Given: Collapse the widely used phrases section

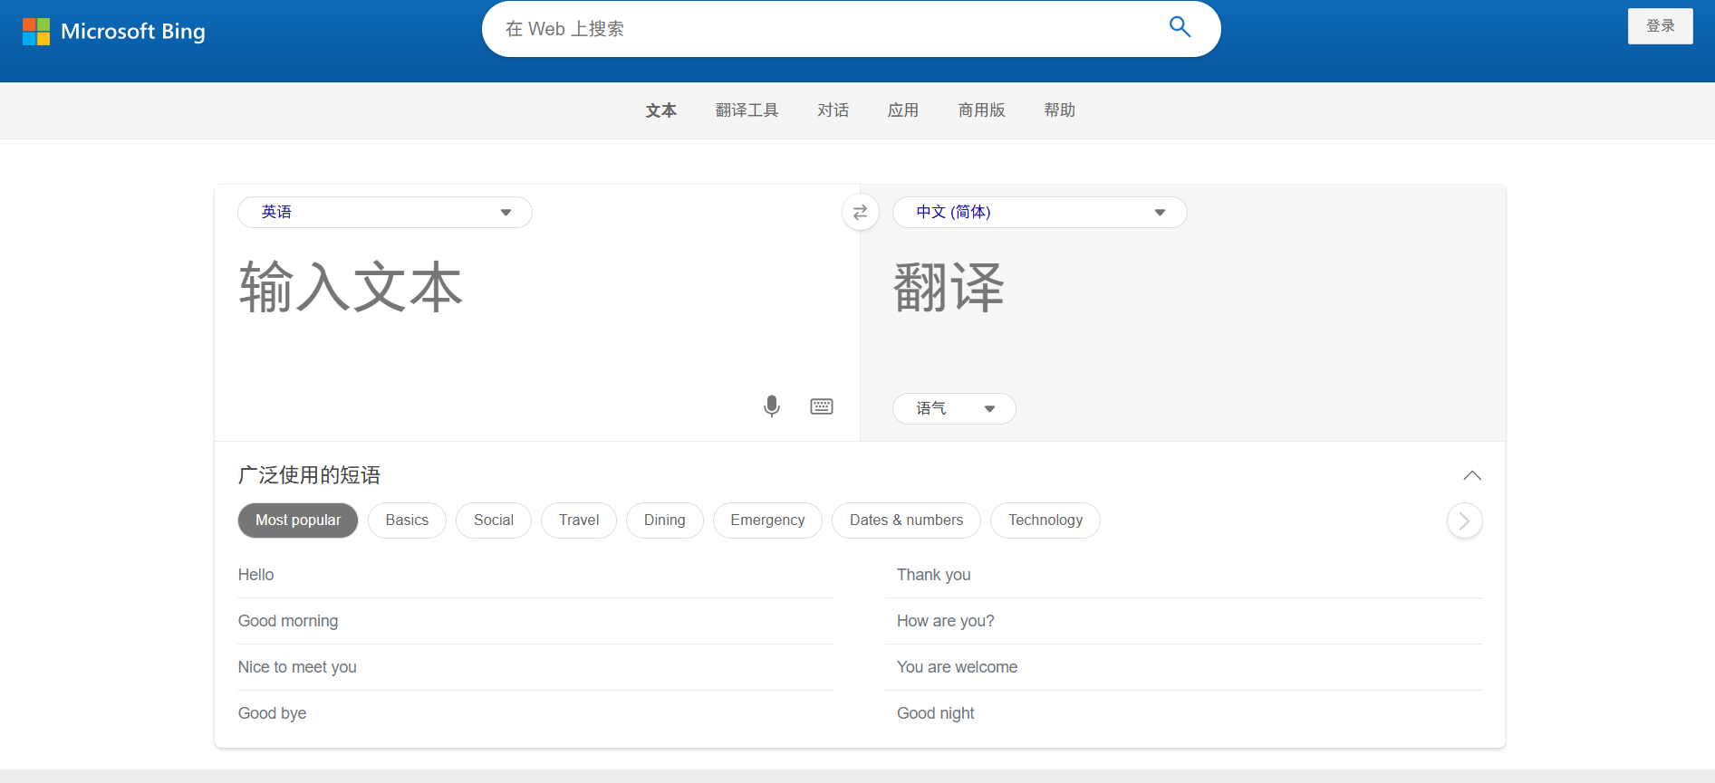Looking at the screenshot, I should pyautogui.click(x=1471, y=475).
